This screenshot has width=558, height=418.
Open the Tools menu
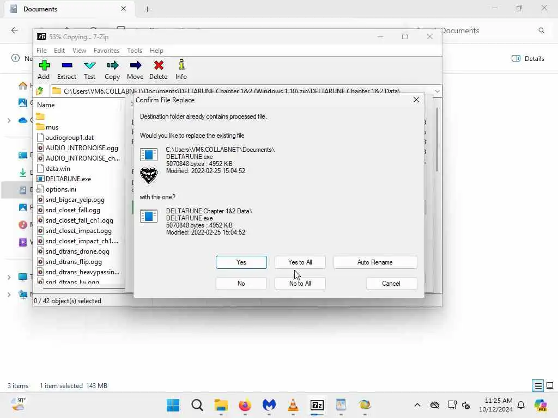click(x=135, y=51)
